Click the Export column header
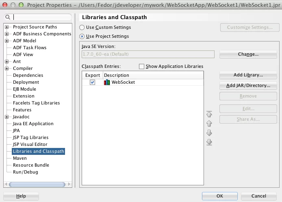Screen dimensions: 282x202 click(x=92, y=75)
